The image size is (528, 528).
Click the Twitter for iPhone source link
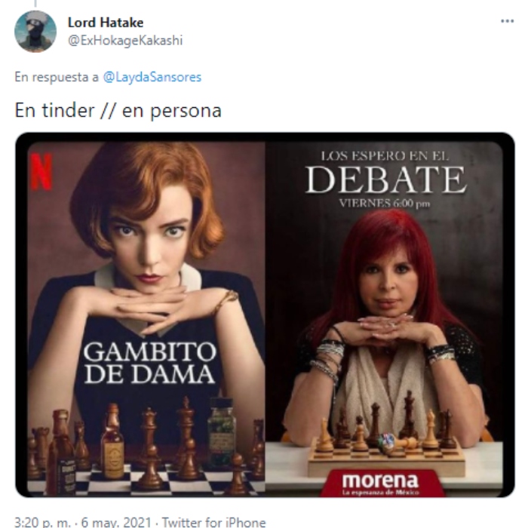pos(213,522)
